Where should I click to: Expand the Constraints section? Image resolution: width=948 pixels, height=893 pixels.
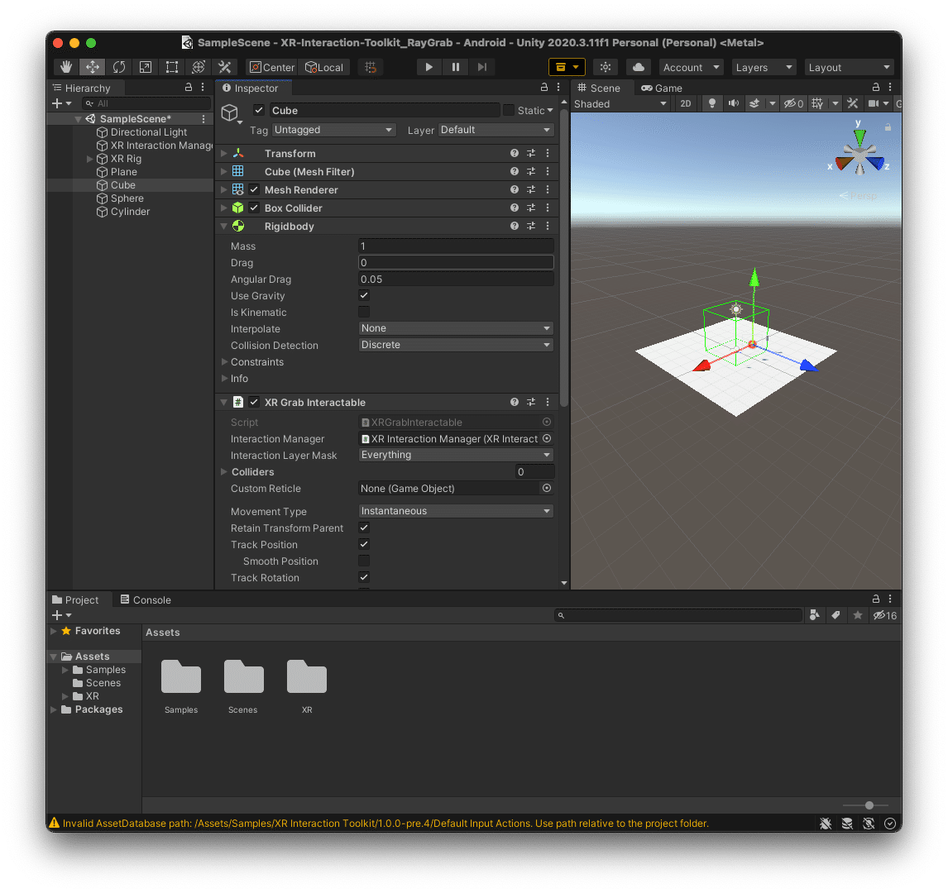point(224,362)
